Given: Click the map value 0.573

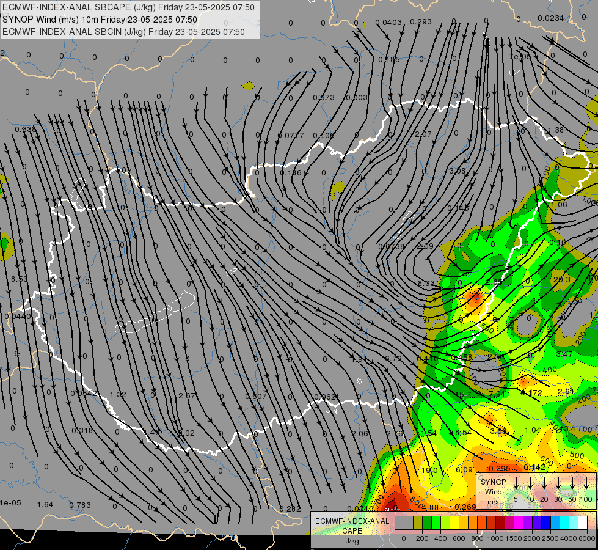Looking at the screenshot, I should tap(323, 97).
